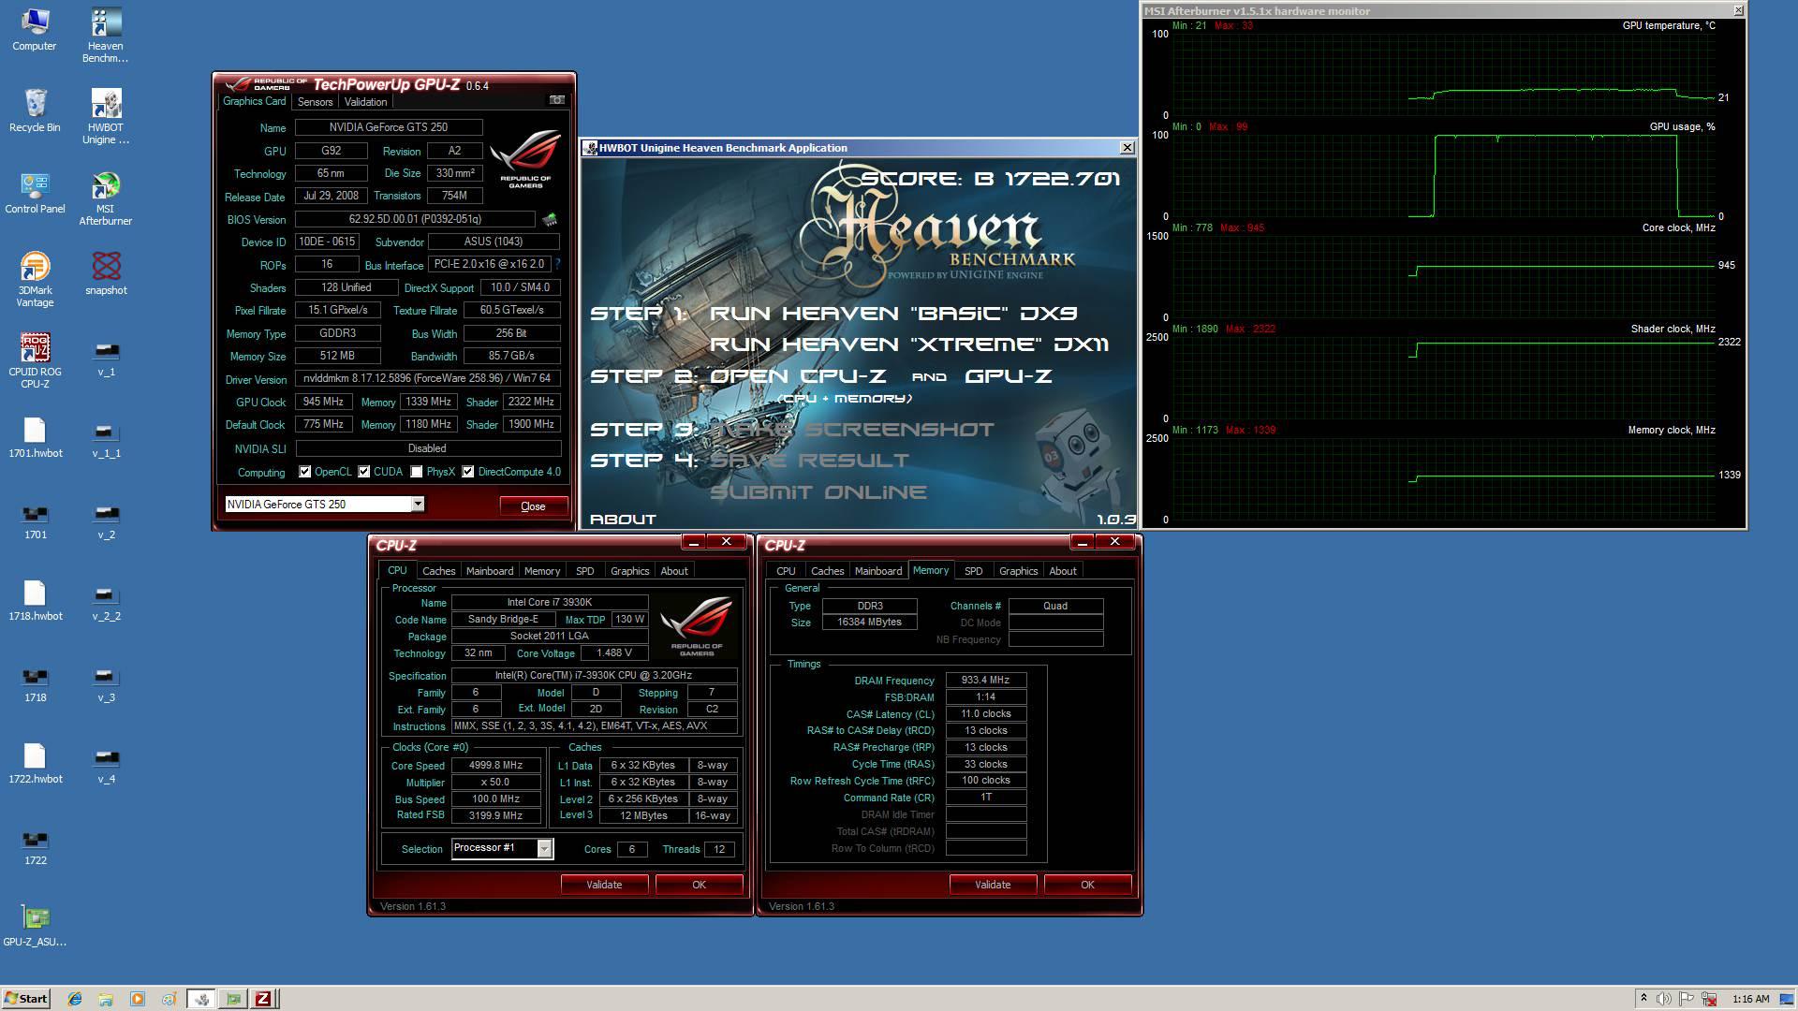Viewport: 1798px width, 1011px height.
Task: Click the DRAM Frequency value 933.4 MHz
Action: pyautogui.click(x=985, y=681)
